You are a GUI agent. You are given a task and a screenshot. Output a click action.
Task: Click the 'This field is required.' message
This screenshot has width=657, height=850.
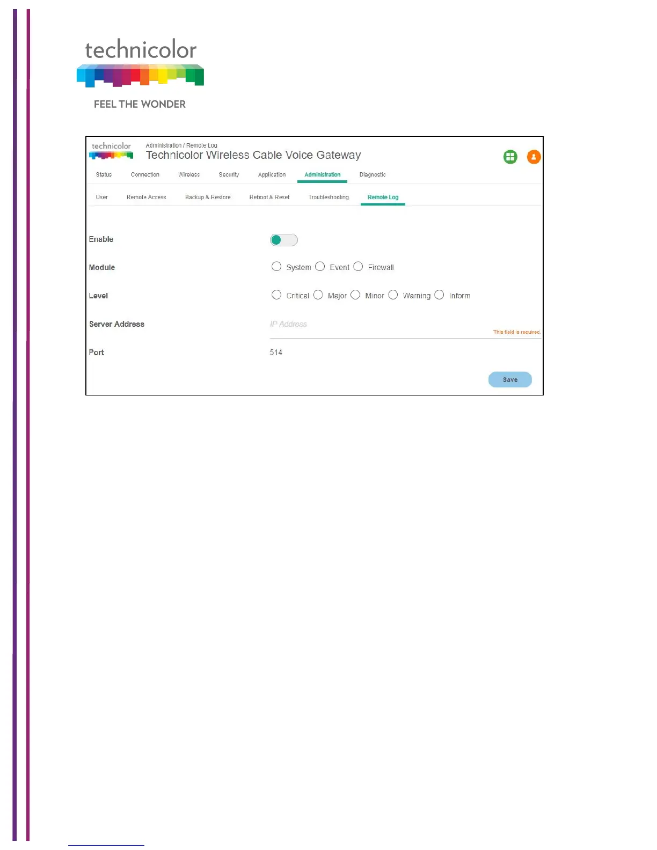coord(517,332)
